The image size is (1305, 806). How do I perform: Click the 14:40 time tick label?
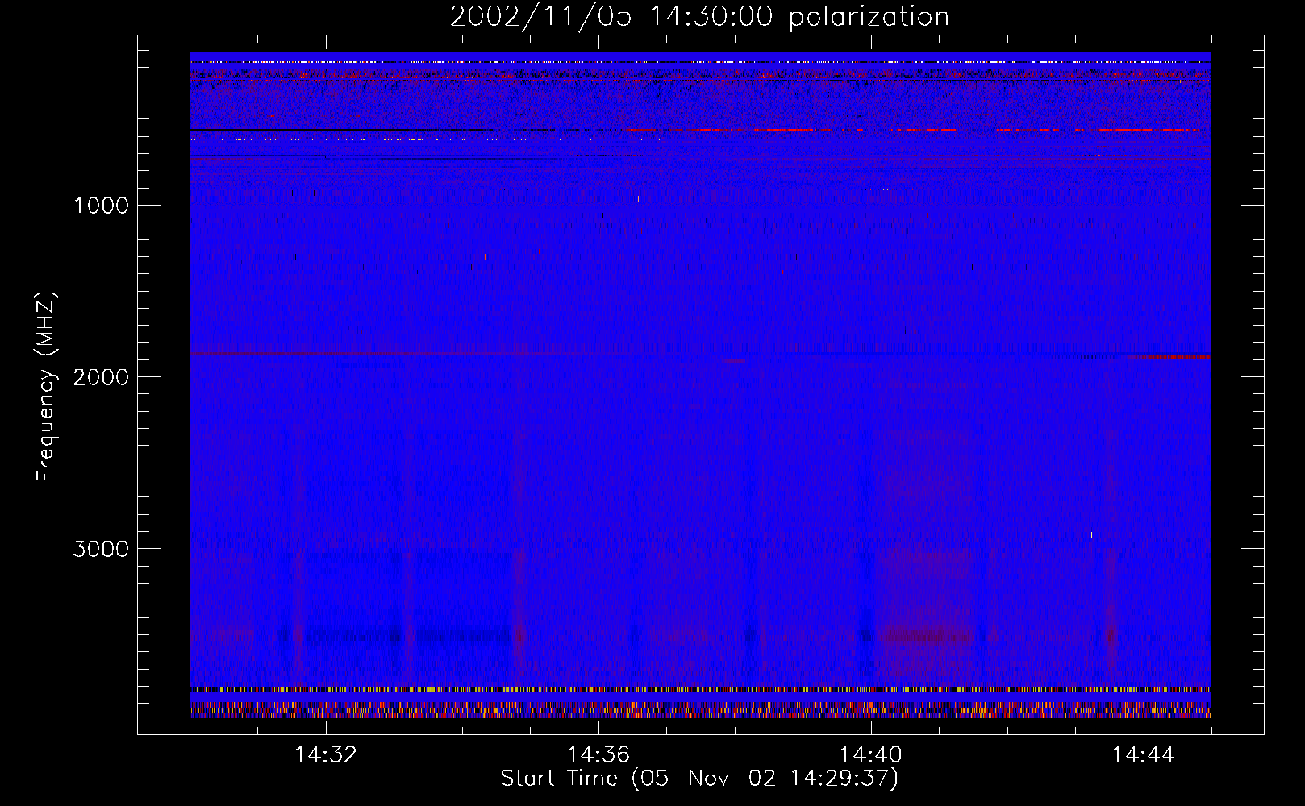[871, 755]
